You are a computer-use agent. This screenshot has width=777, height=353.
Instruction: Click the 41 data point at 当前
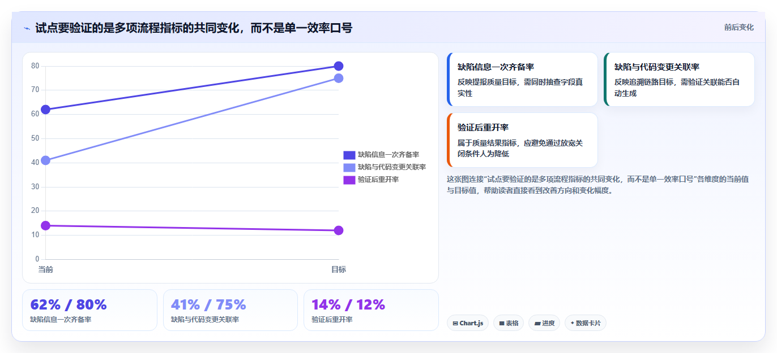pyautogui.click(x=45, y=160)
